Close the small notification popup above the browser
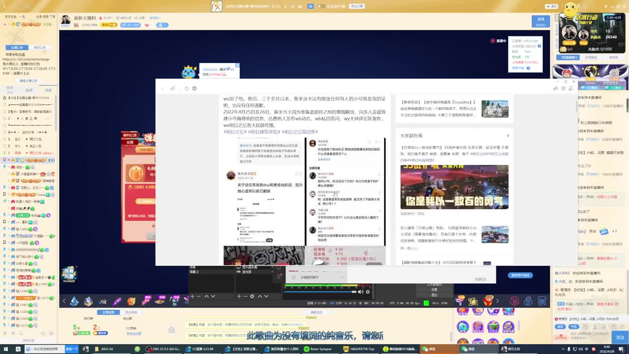This screenshot has width=629, height=354. coord(237,65)
